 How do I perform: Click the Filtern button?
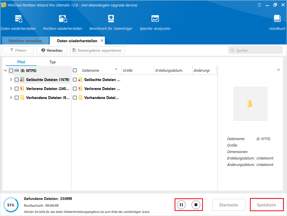coord(18,50)
